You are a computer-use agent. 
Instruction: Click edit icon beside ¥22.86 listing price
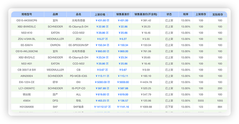point(107,27)
